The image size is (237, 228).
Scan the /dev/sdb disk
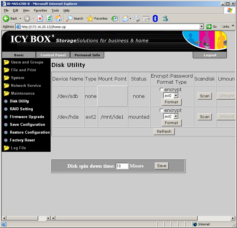tap(205, 96)
